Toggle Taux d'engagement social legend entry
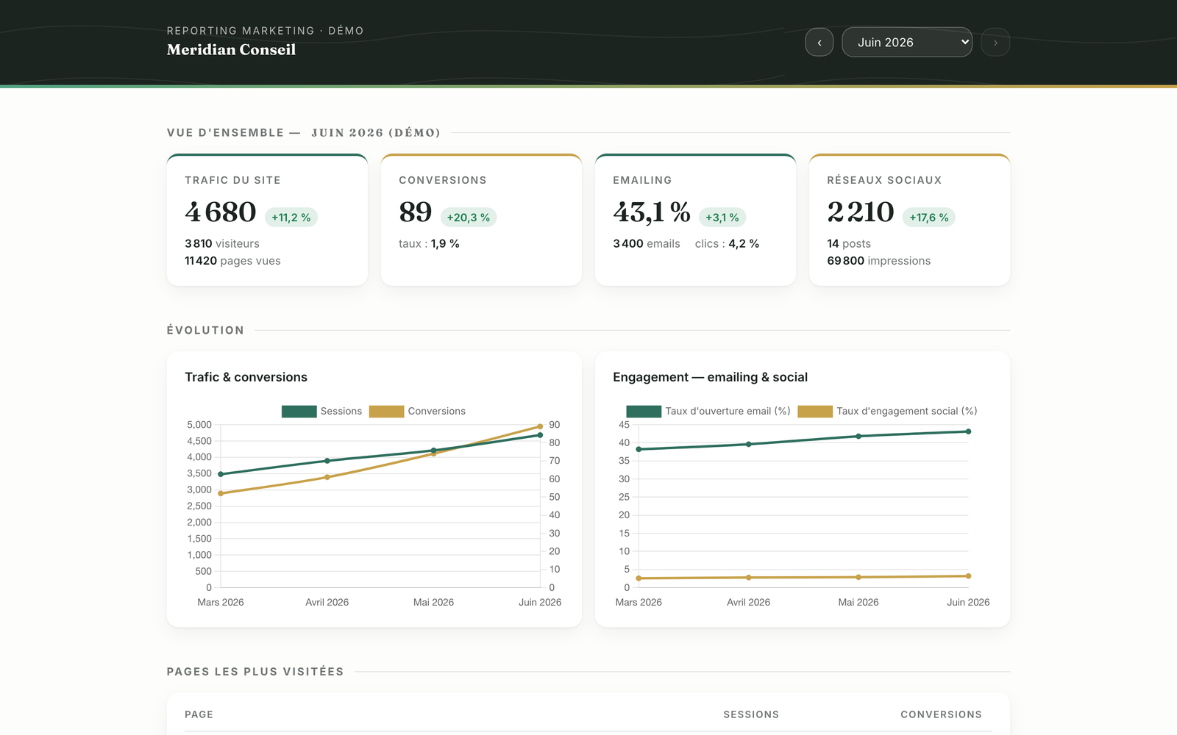1177x735 pixels. (887, 411)
